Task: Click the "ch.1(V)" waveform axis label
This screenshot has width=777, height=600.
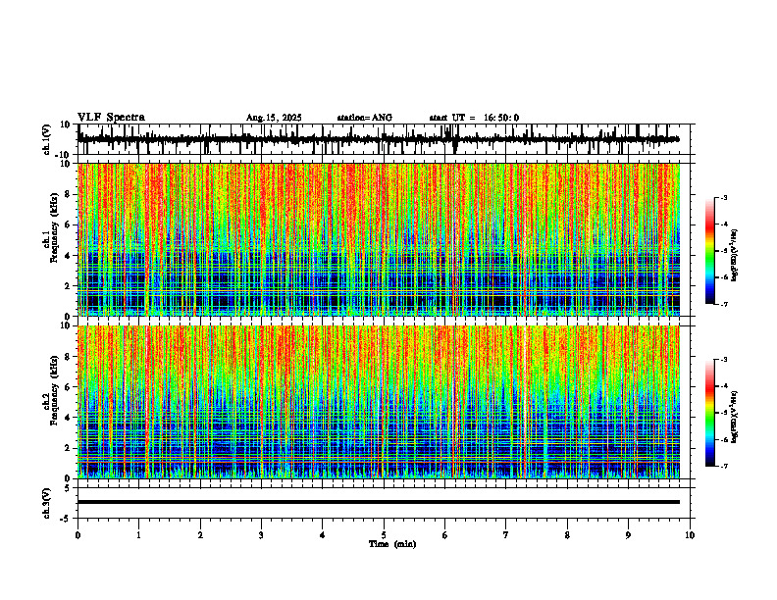Action: click(47, 139)
